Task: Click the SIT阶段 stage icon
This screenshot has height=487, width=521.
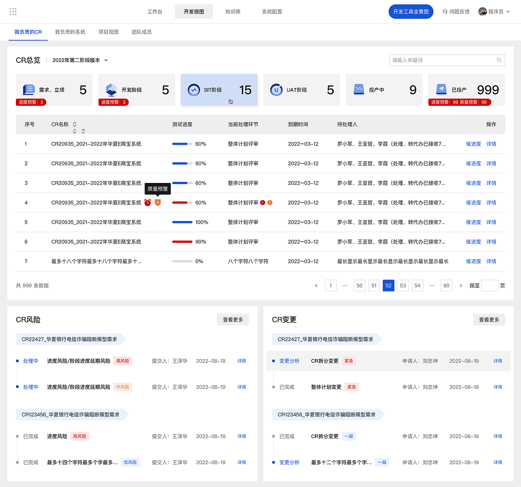Action: point(194,90)
